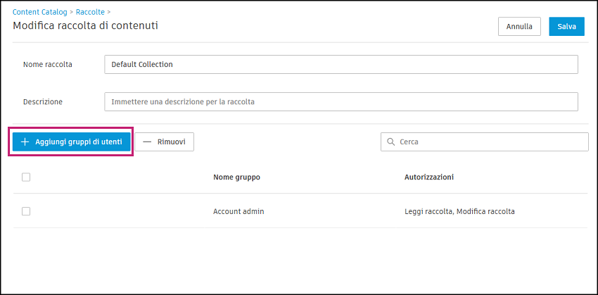The height and width of the screenshot is (295, 598).
Task: Click the Rimuovi button
Action: click(164, 142)
